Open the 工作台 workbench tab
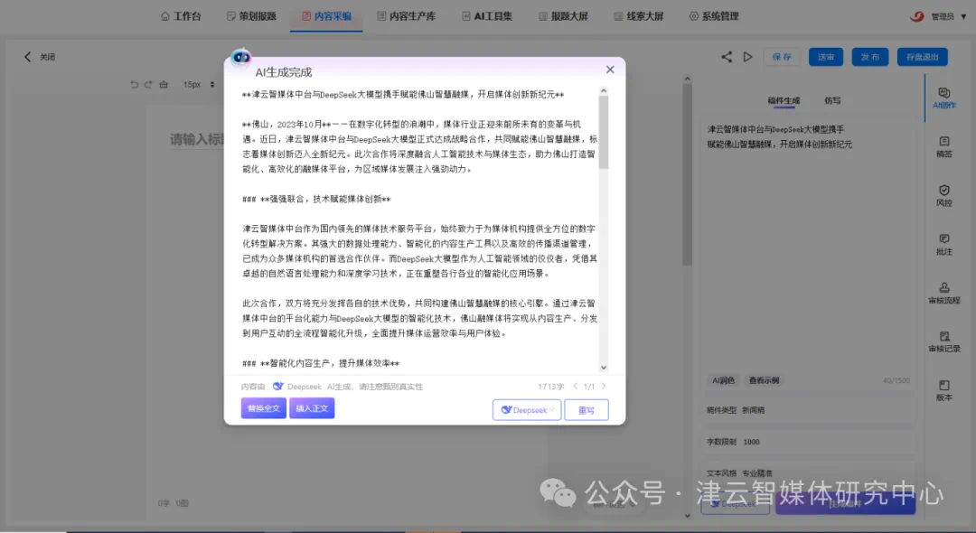 181,16
